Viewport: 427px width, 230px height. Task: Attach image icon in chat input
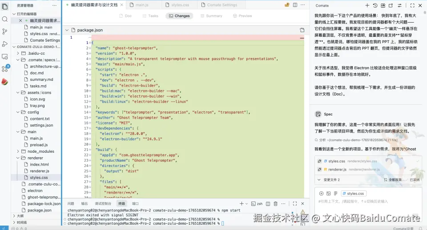click(x=328, y=194)
